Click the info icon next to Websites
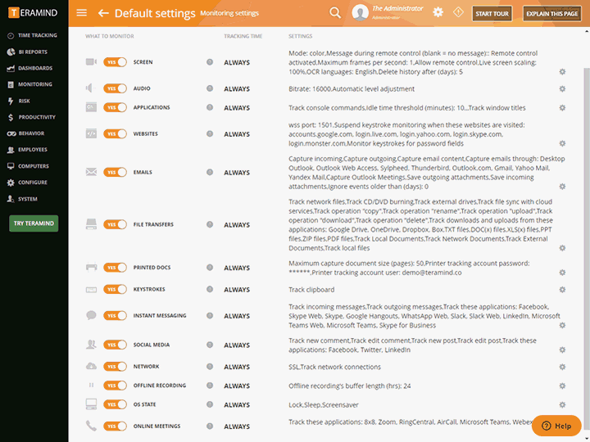The image size is (590, 442). click(x=210, y=134)
